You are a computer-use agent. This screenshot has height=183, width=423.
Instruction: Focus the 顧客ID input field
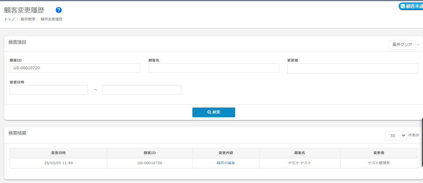pyautogui.click(x=75, y=68)
